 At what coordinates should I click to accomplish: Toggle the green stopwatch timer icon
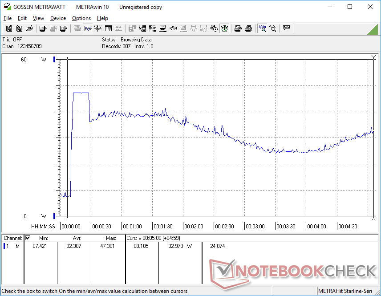(224, 28)
